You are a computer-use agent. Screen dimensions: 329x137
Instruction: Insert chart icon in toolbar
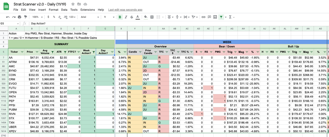215,17
